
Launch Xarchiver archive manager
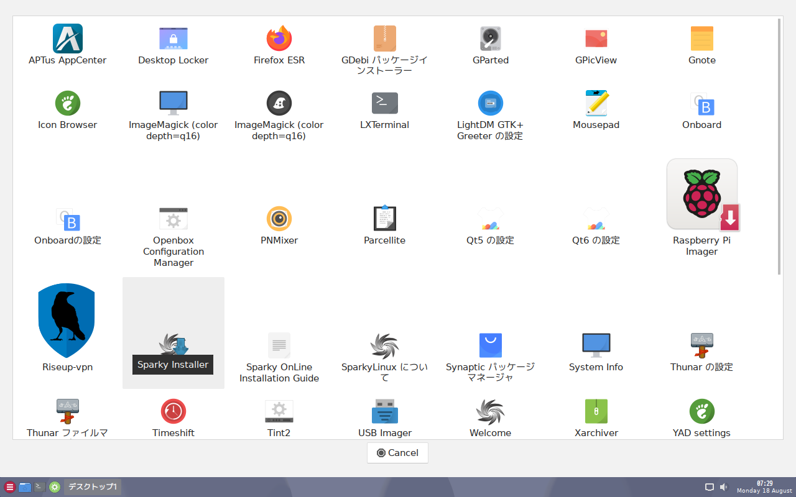coord(596,418)
